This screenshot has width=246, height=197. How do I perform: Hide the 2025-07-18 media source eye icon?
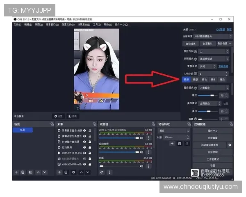(84, 153)
